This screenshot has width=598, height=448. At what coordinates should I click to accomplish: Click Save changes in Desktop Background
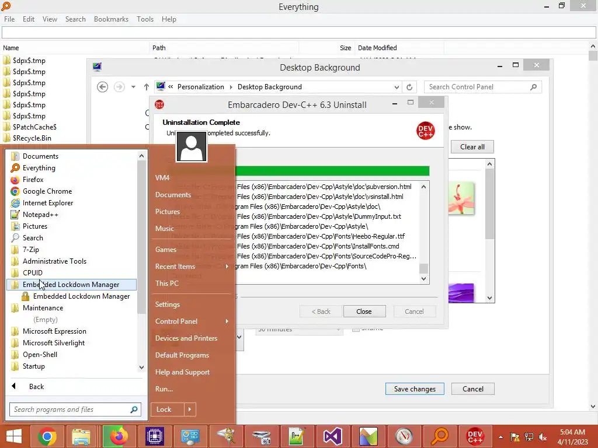[x=415, y=389]
